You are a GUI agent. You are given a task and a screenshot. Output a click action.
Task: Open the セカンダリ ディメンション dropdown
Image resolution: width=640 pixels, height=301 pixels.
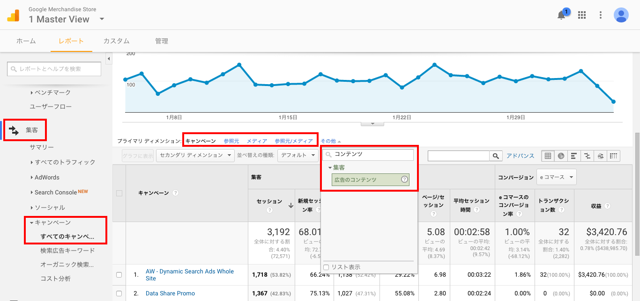click(x=195, y=155)
